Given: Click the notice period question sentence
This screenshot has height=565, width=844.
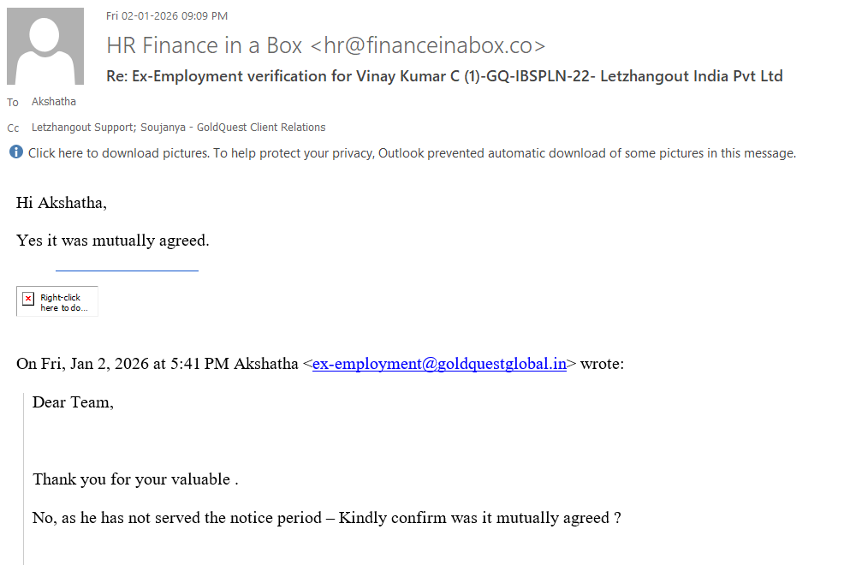Looking at the screenshot, I should pyautogui.click(x=326, y=518).
